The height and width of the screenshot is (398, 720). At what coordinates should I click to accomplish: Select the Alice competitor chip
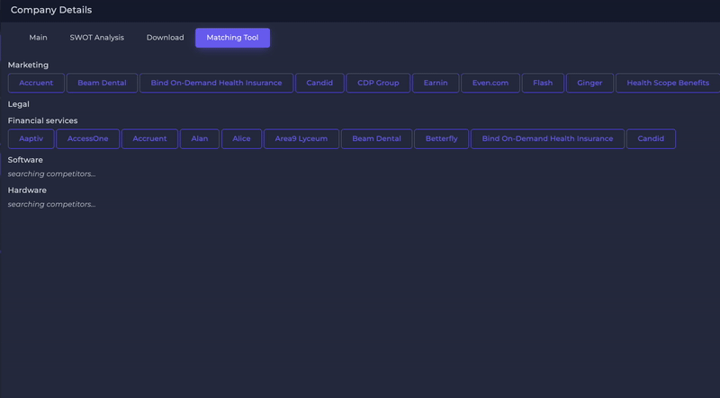[241, 138]
